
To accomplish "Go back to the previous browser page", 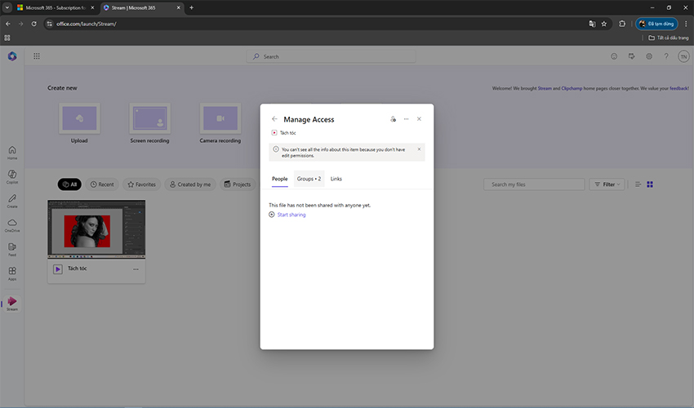I will click(8, 24).
